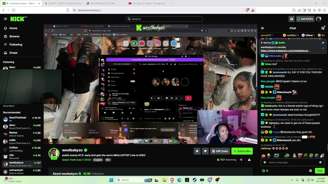Bookmark this page
Viewport: 328px width, 184px height.
68,10
